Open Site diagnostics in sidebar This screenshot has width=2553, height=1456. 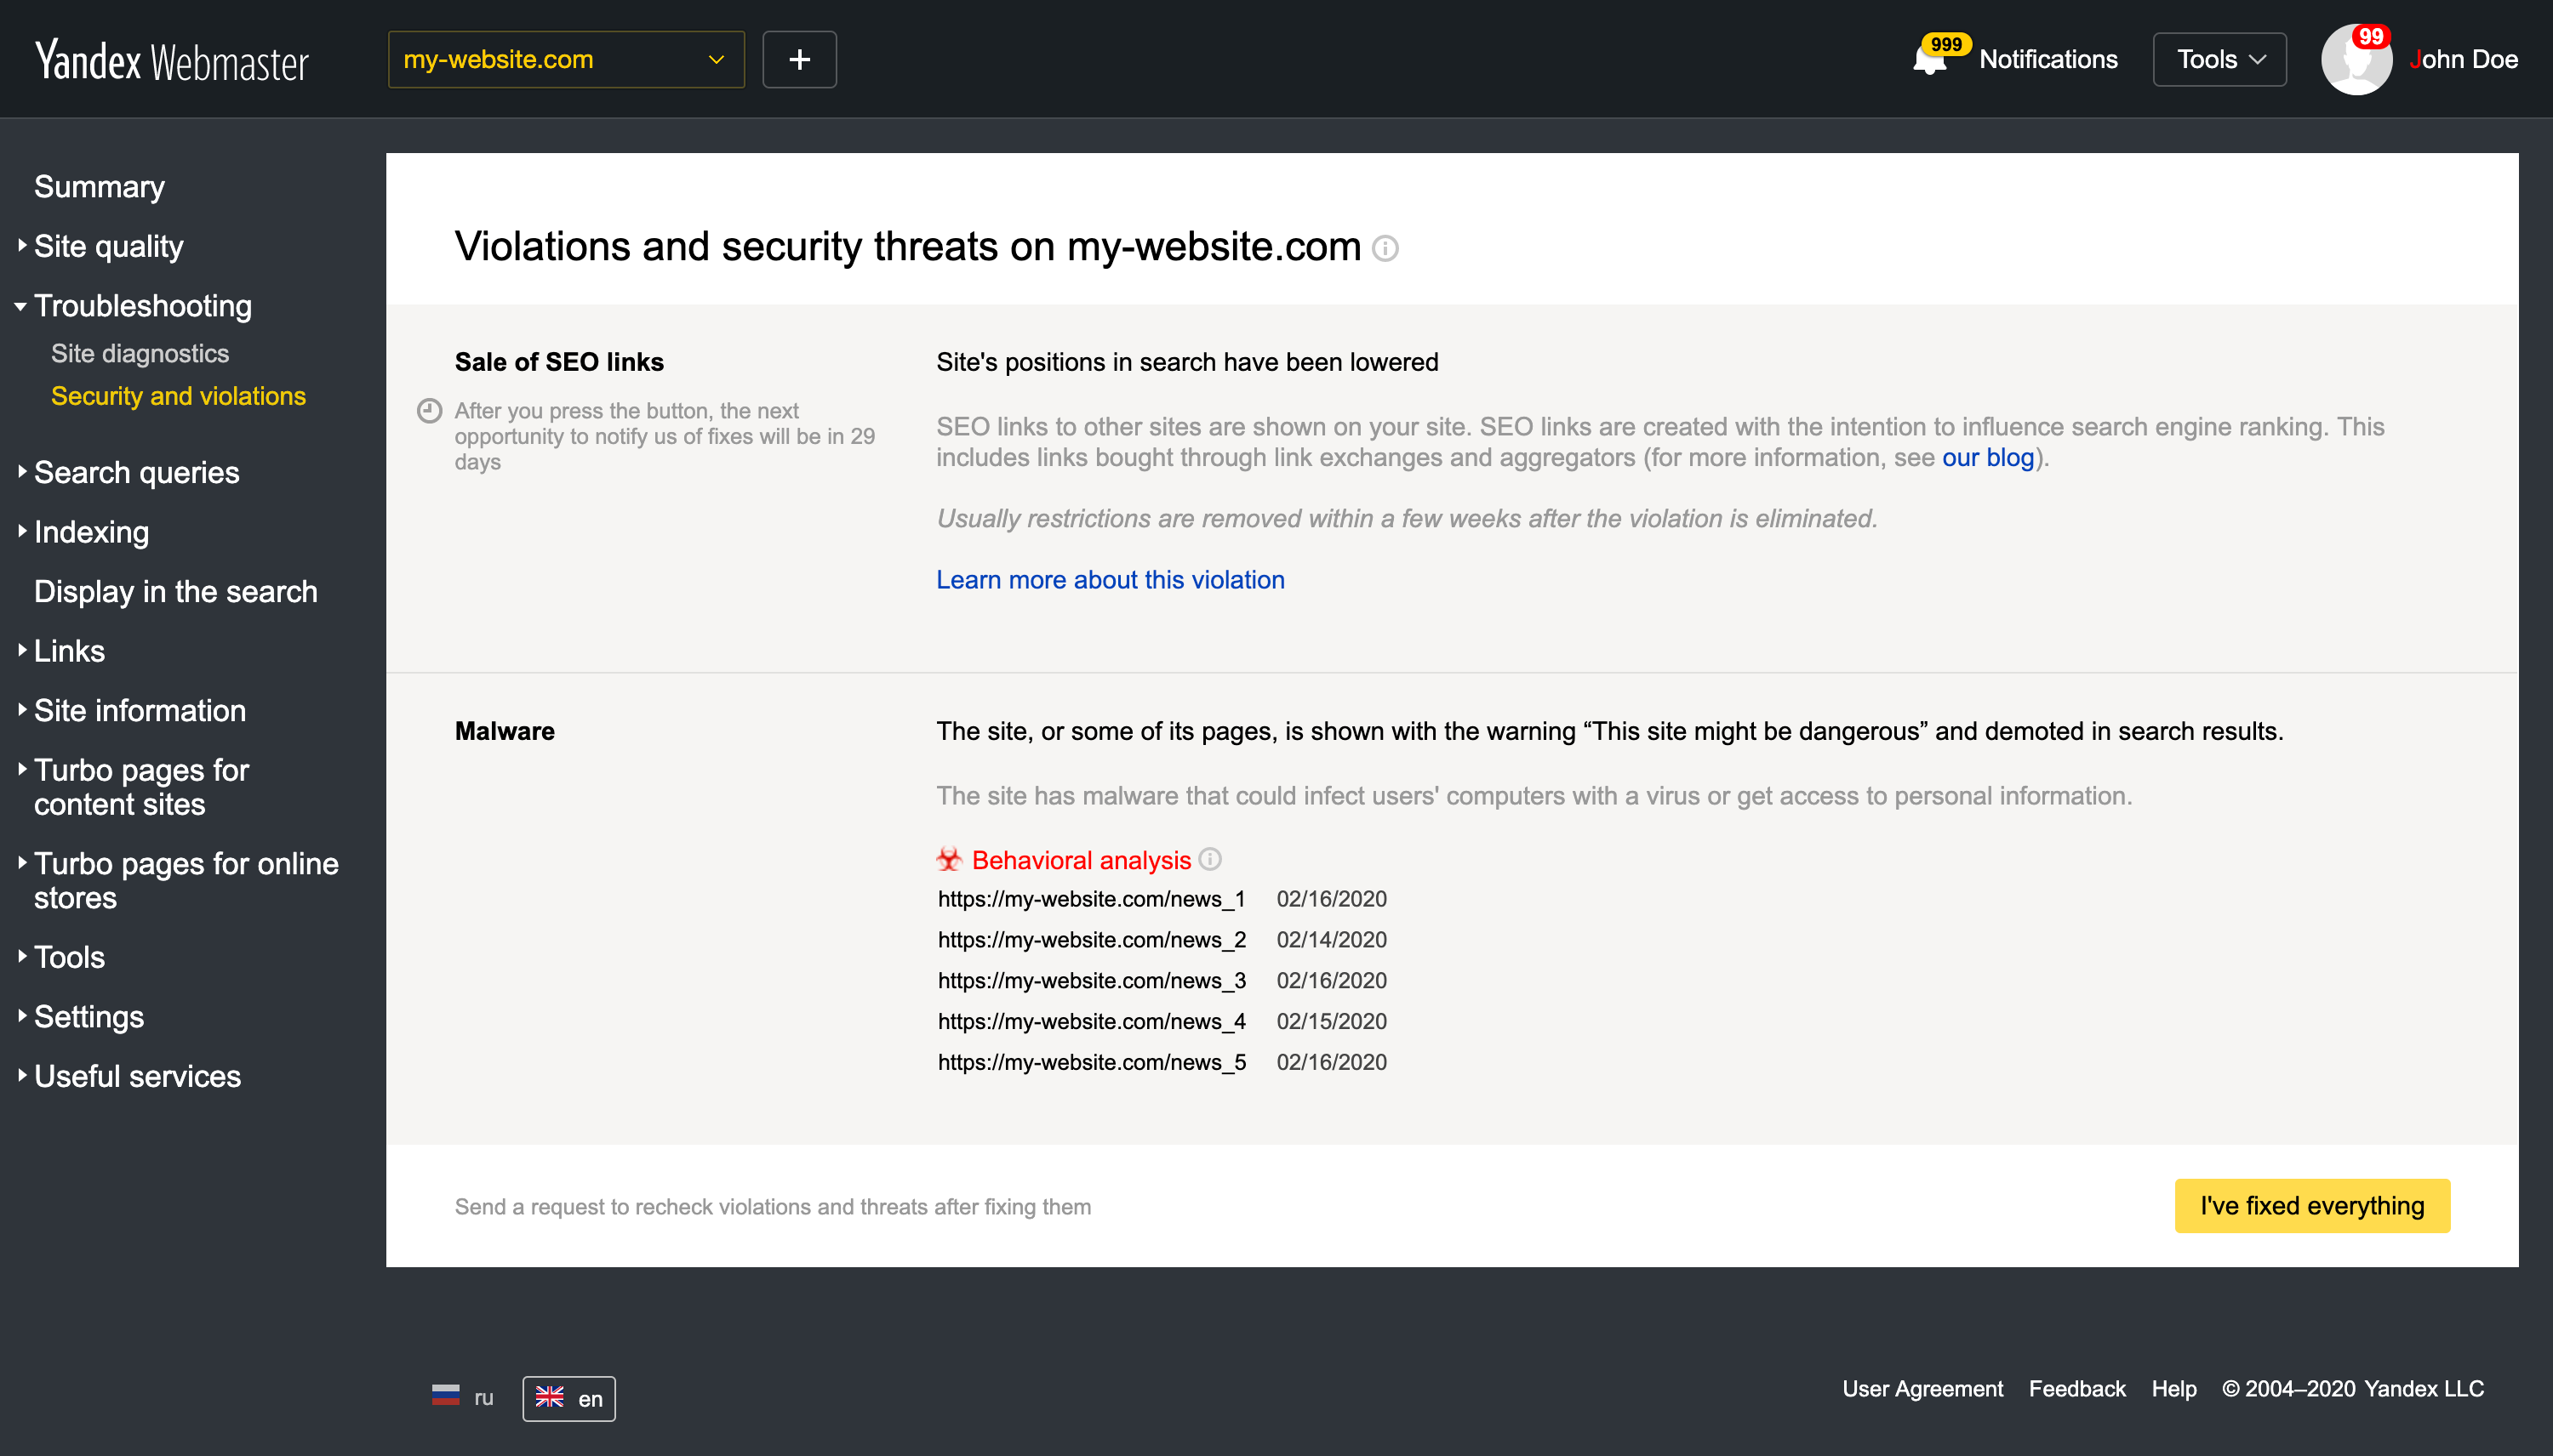[140, 354]
